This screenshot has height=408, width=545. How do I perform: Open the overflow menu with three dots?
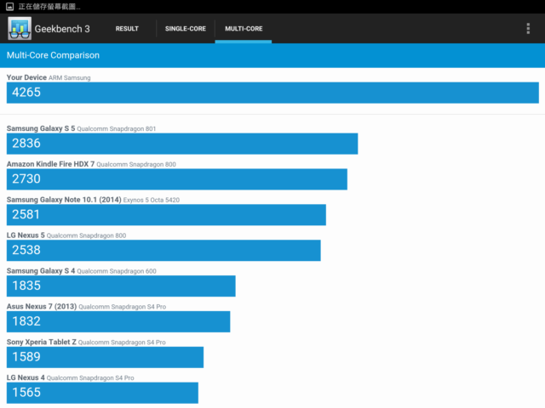click(528, 28)
